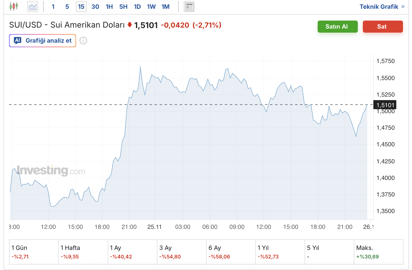This screenshot has width=412, height=270.
Task: Toggle the 15 minute interval
Action: [81, 7]
